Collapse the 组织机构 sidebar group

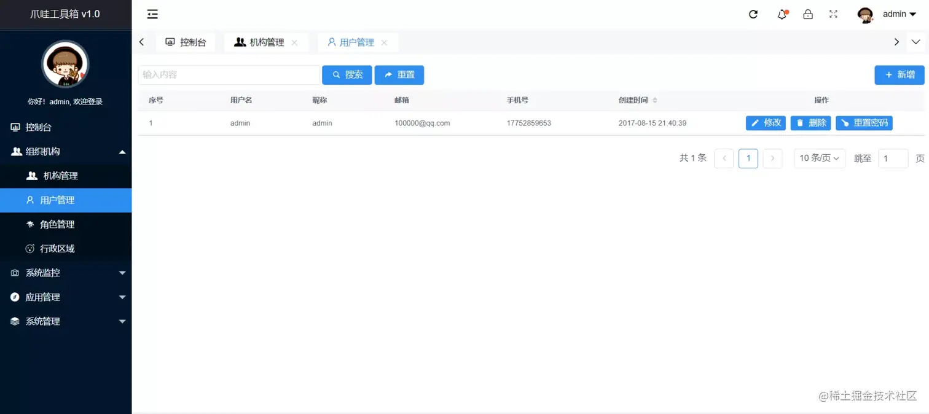coord(66,152)
